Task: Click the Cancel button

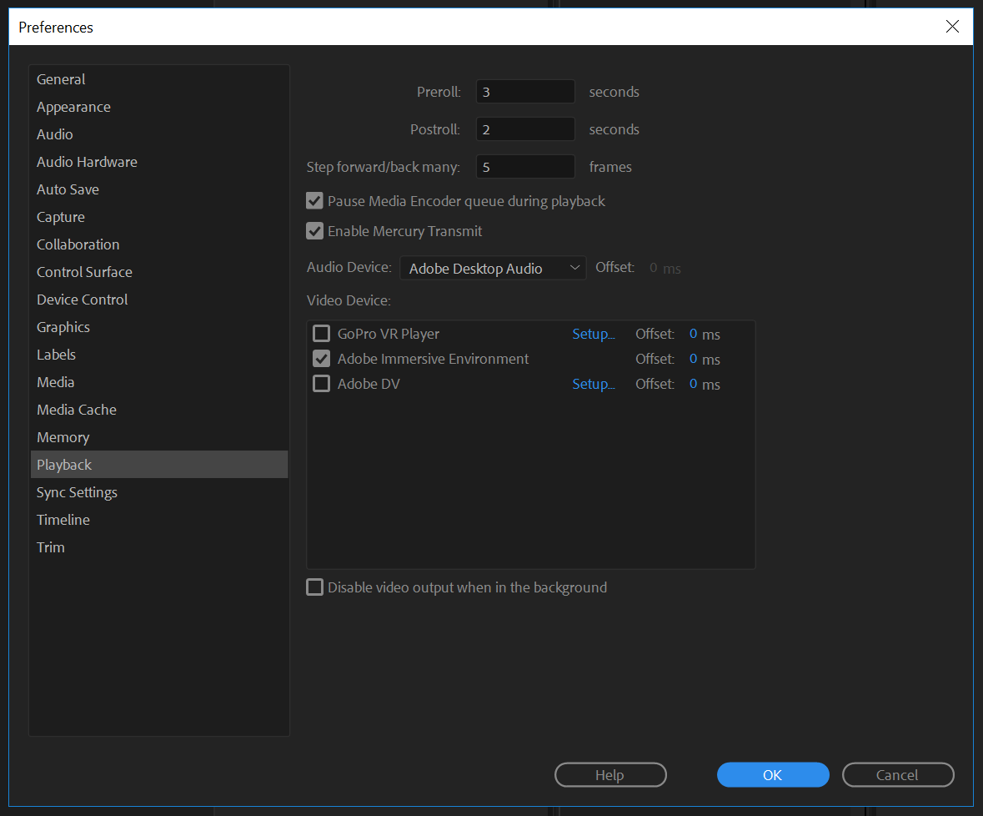Action: (897, 775)
